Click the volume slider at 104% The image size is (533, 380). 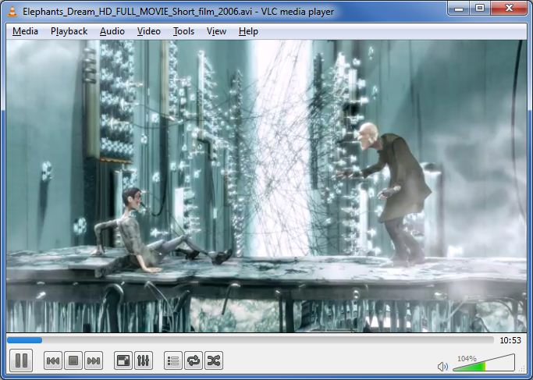[484, 363]
